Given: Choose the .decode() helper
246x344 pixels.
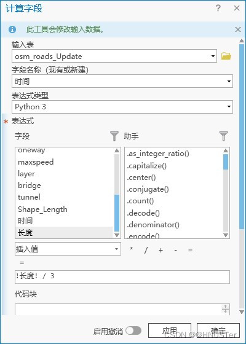Looking at the screenshot, I should (143, 213).
